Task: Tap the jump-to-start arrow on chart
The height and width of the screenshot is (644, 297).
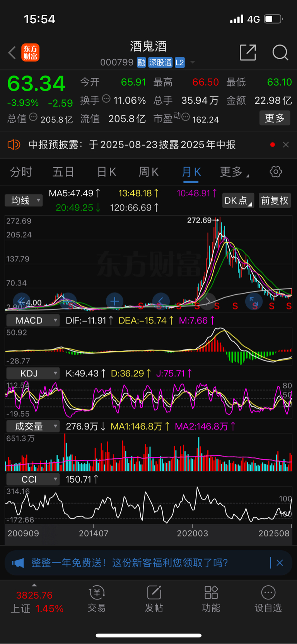Action: (x=22, y=301)
